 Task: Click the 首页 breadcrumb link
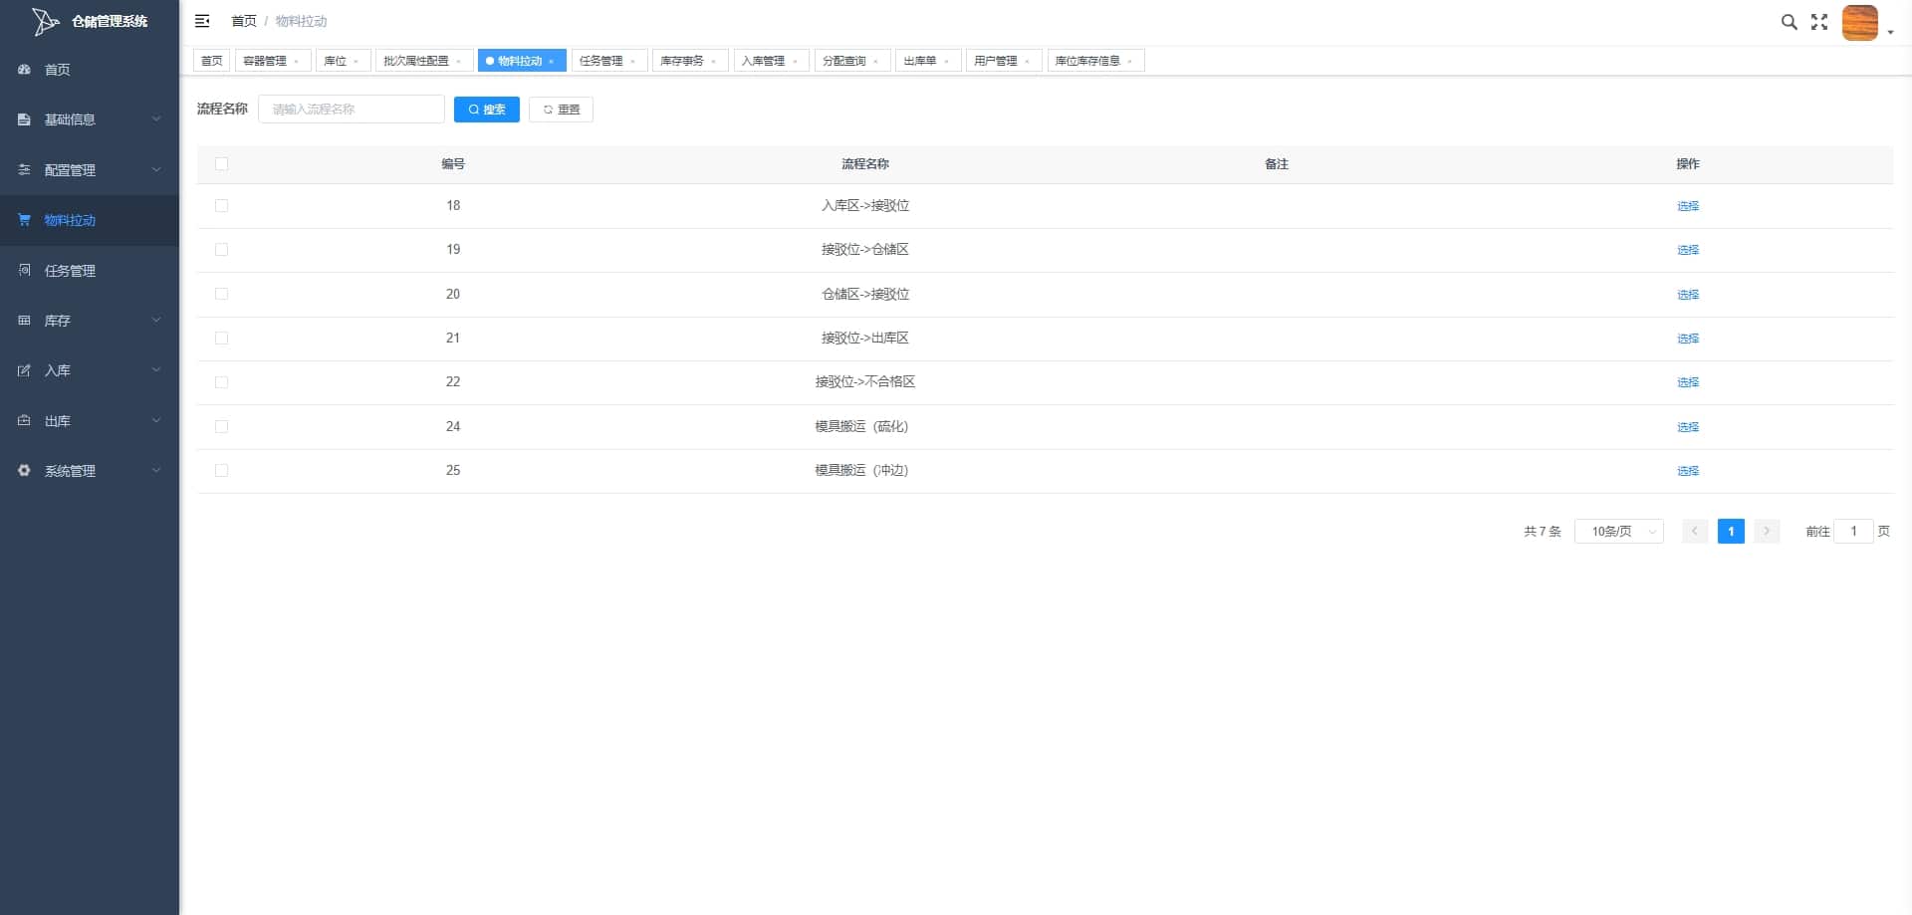point(244,21)
